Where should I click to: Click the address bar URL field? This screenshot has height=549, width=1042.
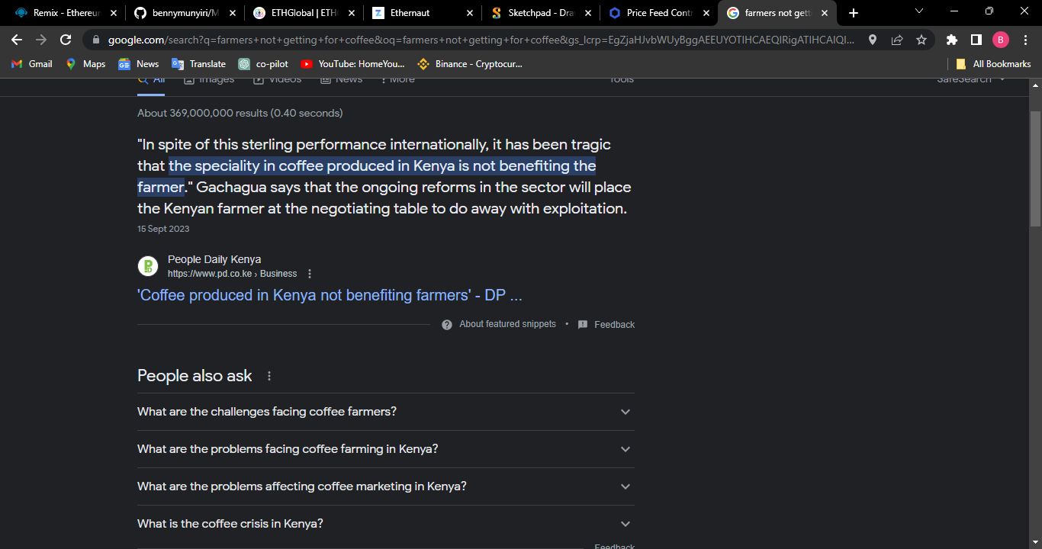(x=481, y=40)
